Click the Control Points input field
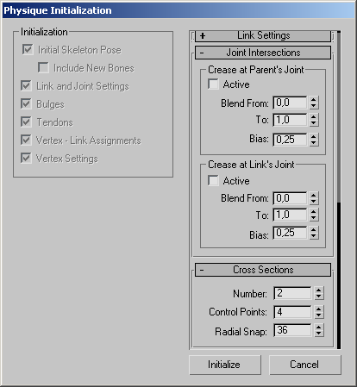Screen dimensions: 357x387 tap(292, 312)
